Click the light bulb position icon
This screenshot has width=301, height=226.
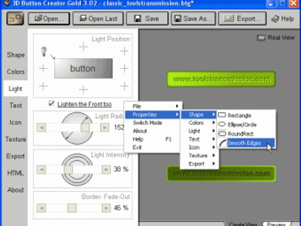(44, 51)
